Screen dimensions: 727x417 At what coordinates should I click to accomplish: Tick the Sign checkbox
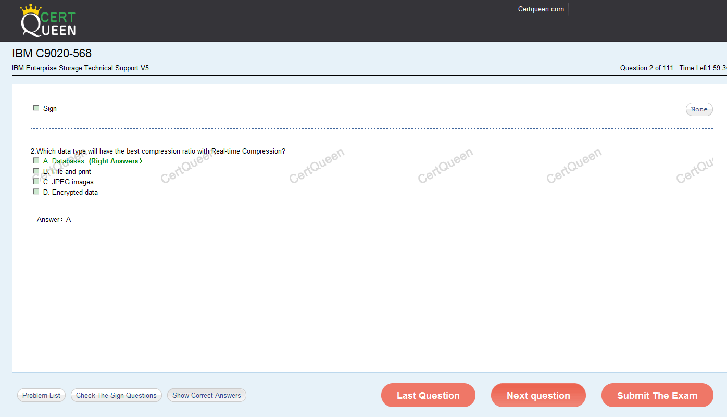(x=36, y=108)
